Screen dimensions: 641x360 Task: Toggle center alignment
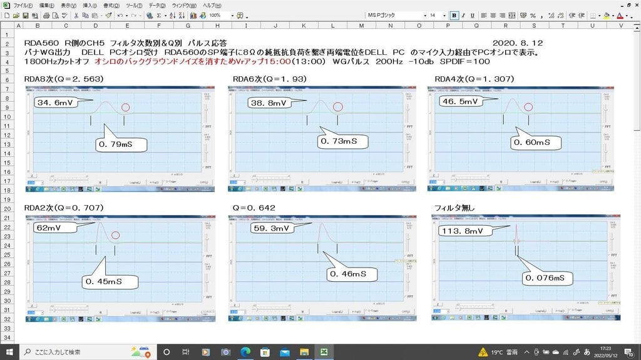tap(493, 16)
